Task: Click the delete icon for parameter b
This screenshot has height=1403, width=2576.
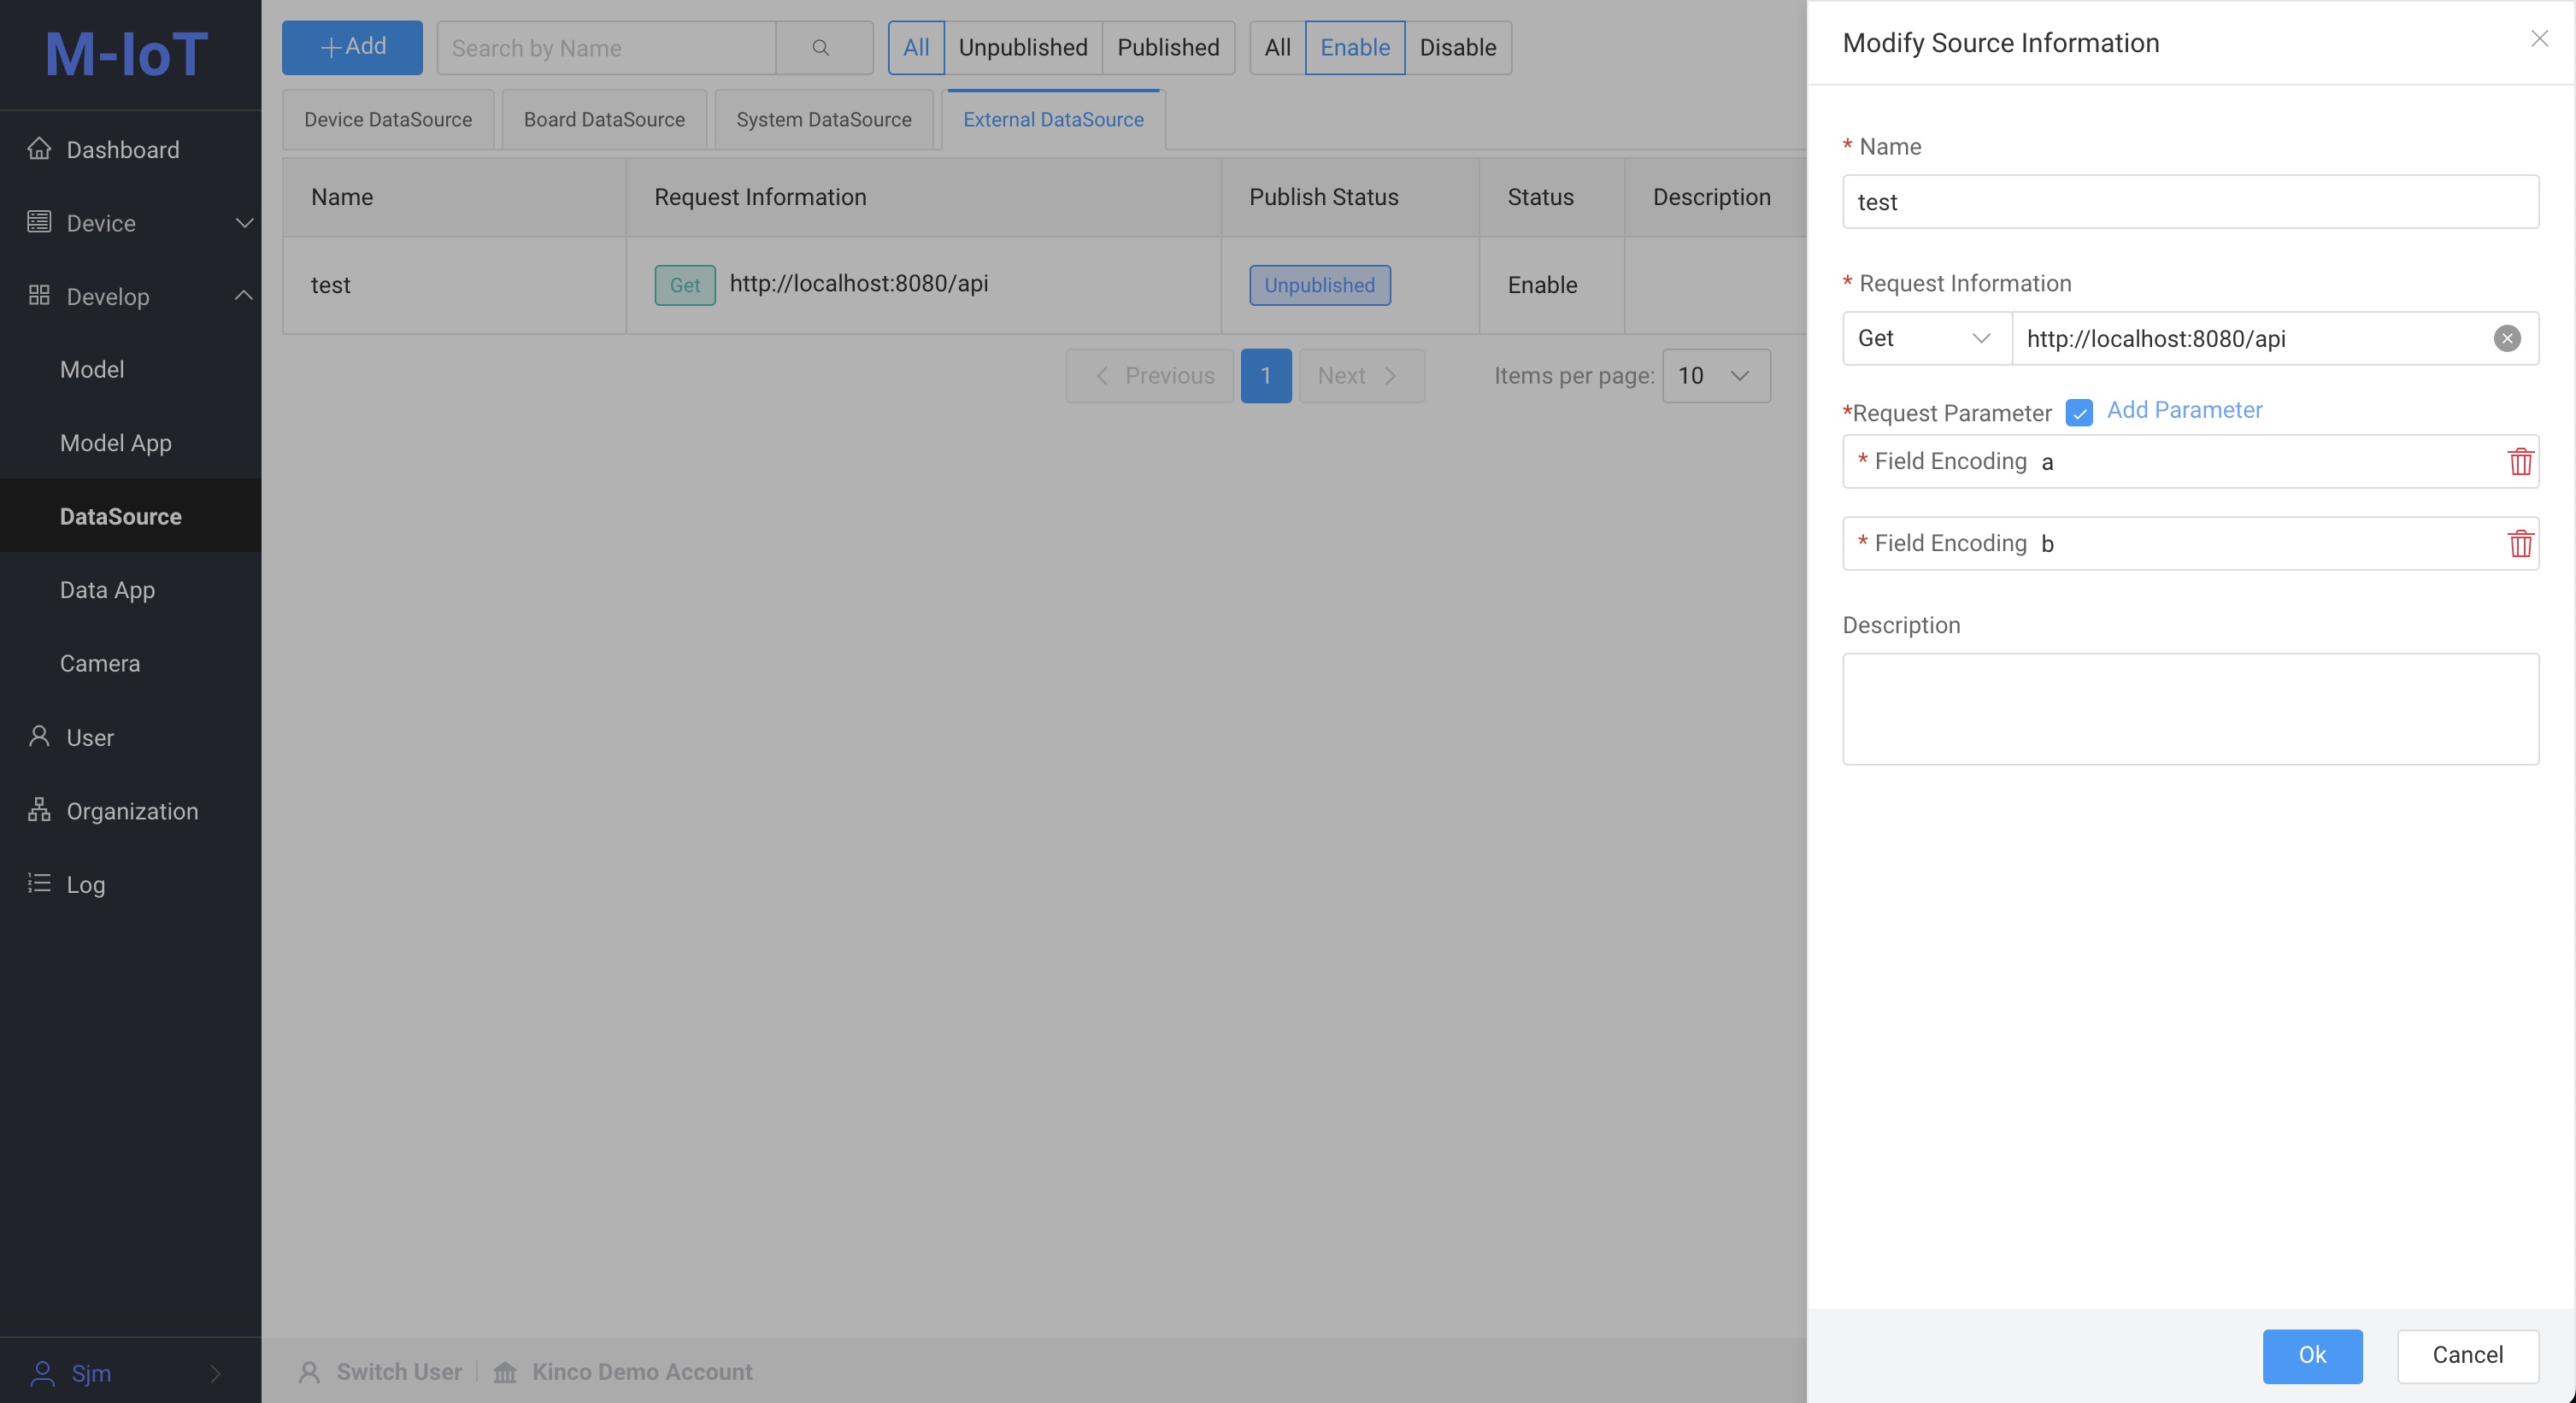Action: (2520, 543)
